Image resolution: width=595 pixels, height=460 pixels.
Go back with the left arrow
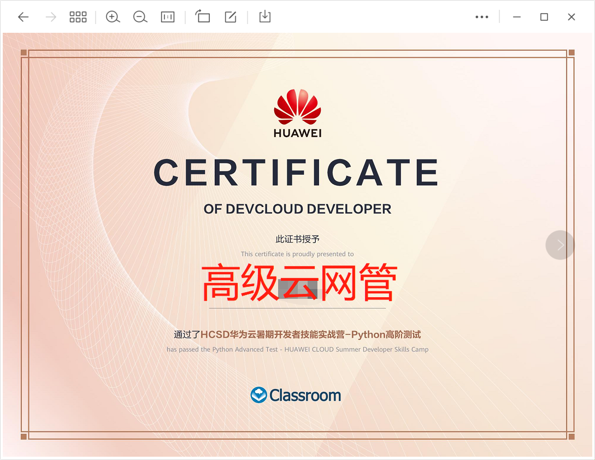23,17
